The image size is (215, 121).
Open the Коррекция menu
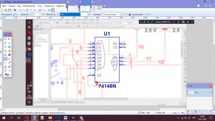pos(49,6)
